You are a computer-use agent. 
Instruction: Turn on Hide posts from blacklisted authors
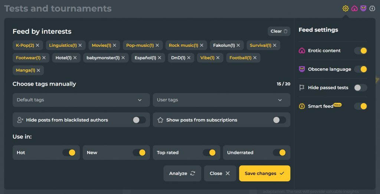139,120
